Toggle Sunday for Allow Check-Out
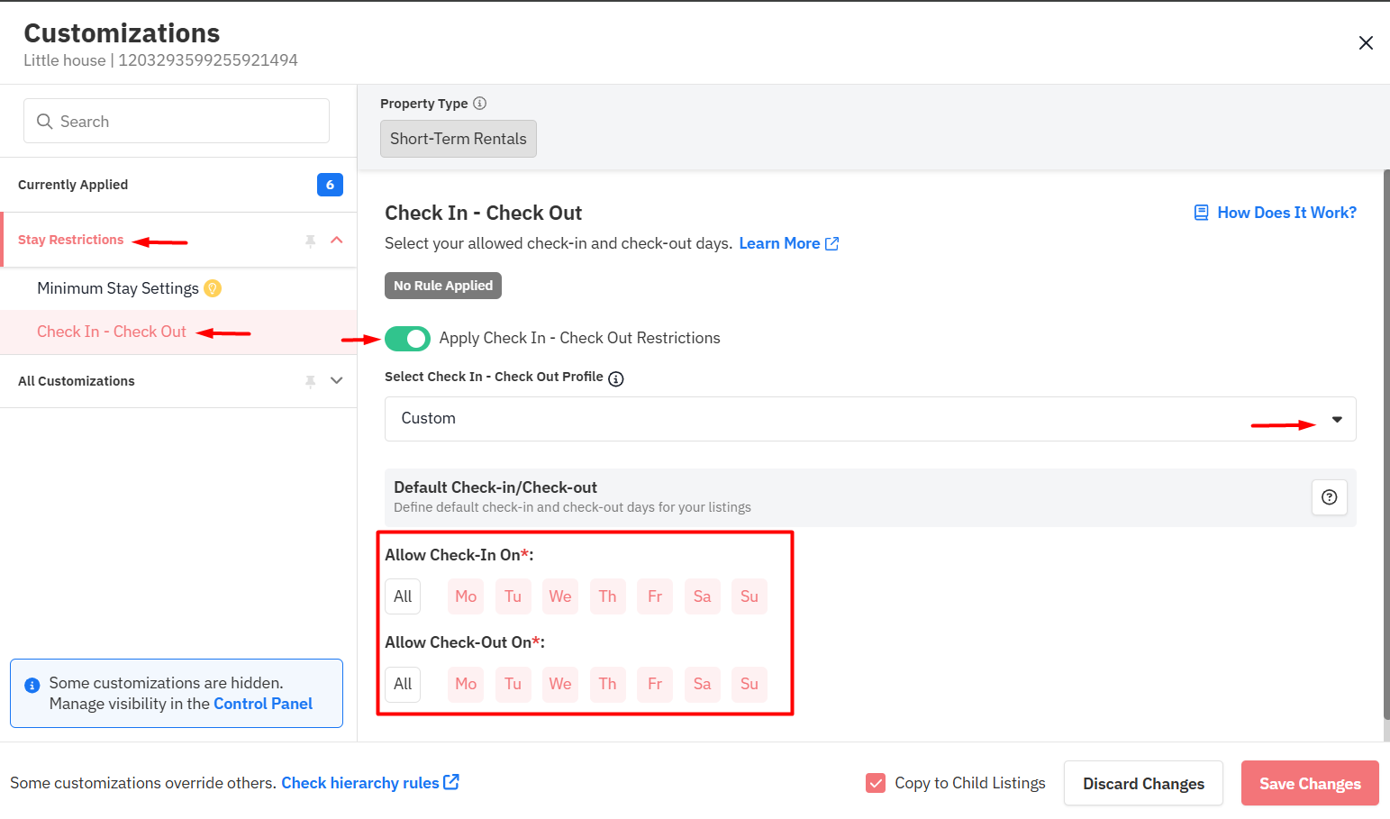1390x819 pixels. pos(750,684)
